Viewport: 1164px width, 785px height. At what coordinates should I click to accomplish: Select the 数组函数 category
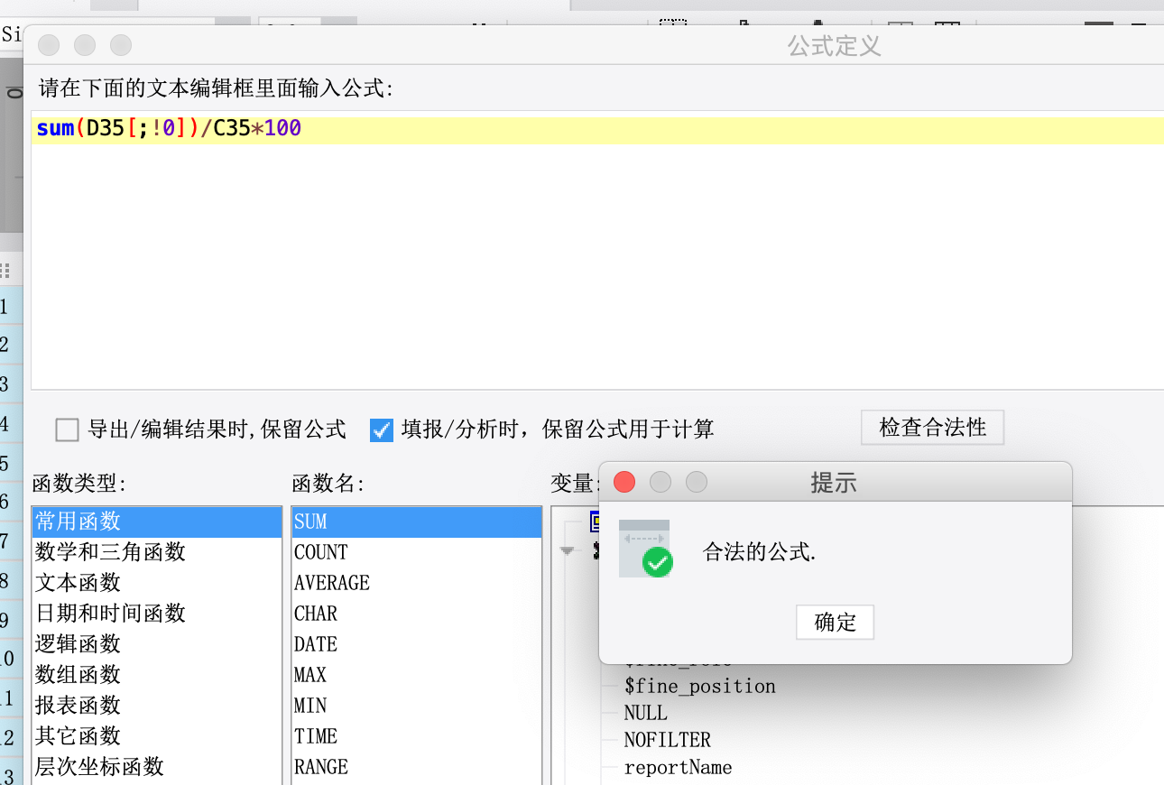pyautogui.click(x=157, y=675)
